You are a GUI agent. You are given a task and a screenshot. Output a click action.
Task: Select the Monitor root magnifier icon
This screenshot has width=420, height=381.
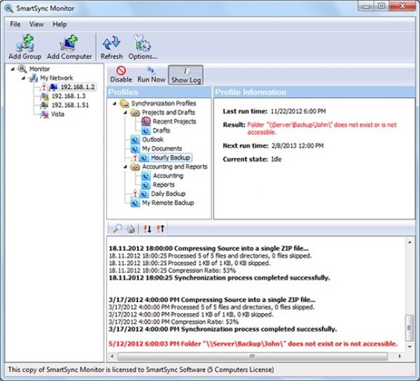click(x=22, y=69)
